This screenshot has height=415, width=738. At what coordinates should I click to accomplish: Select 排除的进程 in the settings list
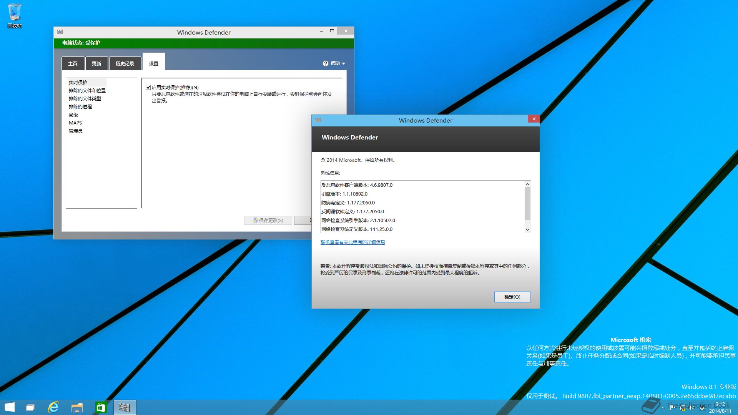pyautogui.click(x=80, y=106)
